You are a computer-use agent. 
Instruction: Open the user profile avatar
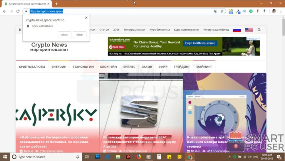(x=274, y=11)
